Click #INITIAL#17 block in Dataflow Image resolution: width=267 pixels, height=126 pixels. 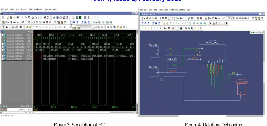pos(154,52)
